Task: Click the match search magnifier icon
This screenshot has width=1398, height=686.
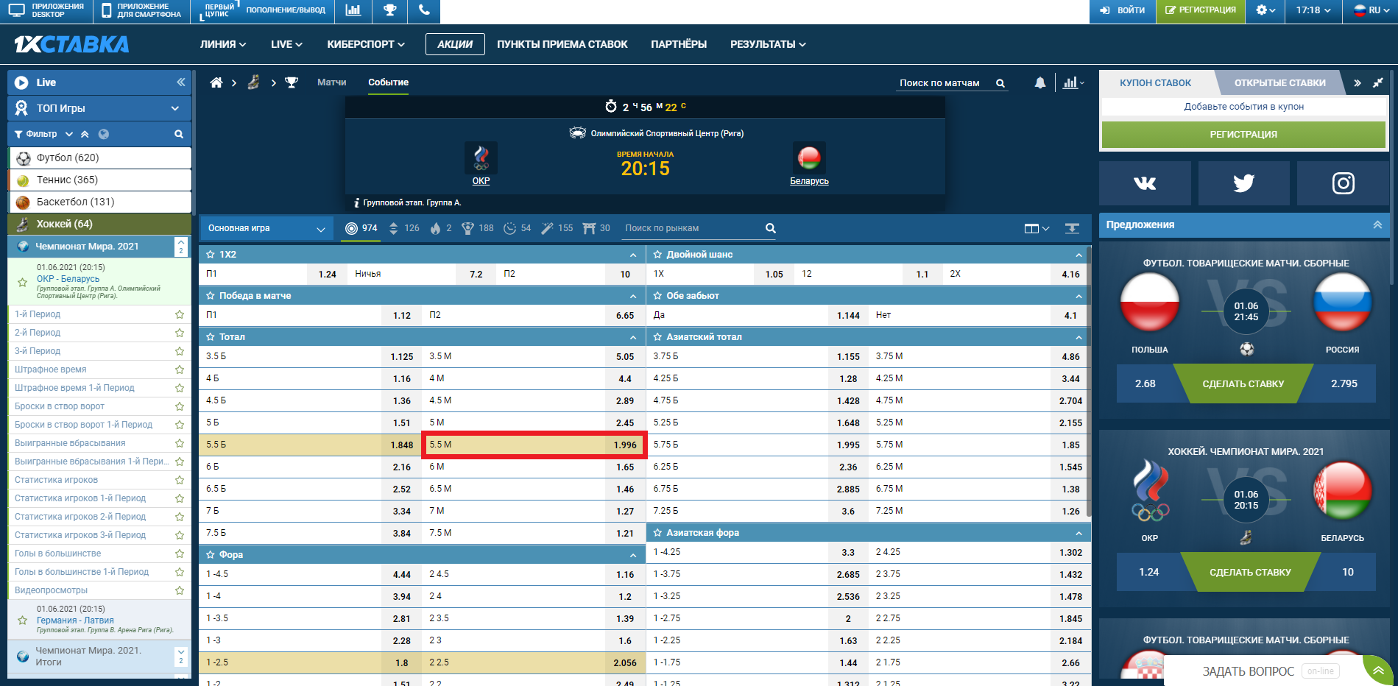Action: coord(1000,83)
